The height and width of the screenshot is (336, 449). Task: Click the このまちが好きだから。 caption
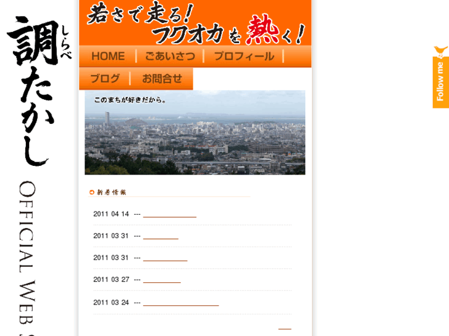click(130, 100)
